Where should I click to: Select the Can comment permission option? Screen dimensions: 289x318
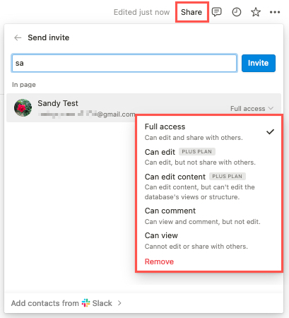[x=208, y=216]
